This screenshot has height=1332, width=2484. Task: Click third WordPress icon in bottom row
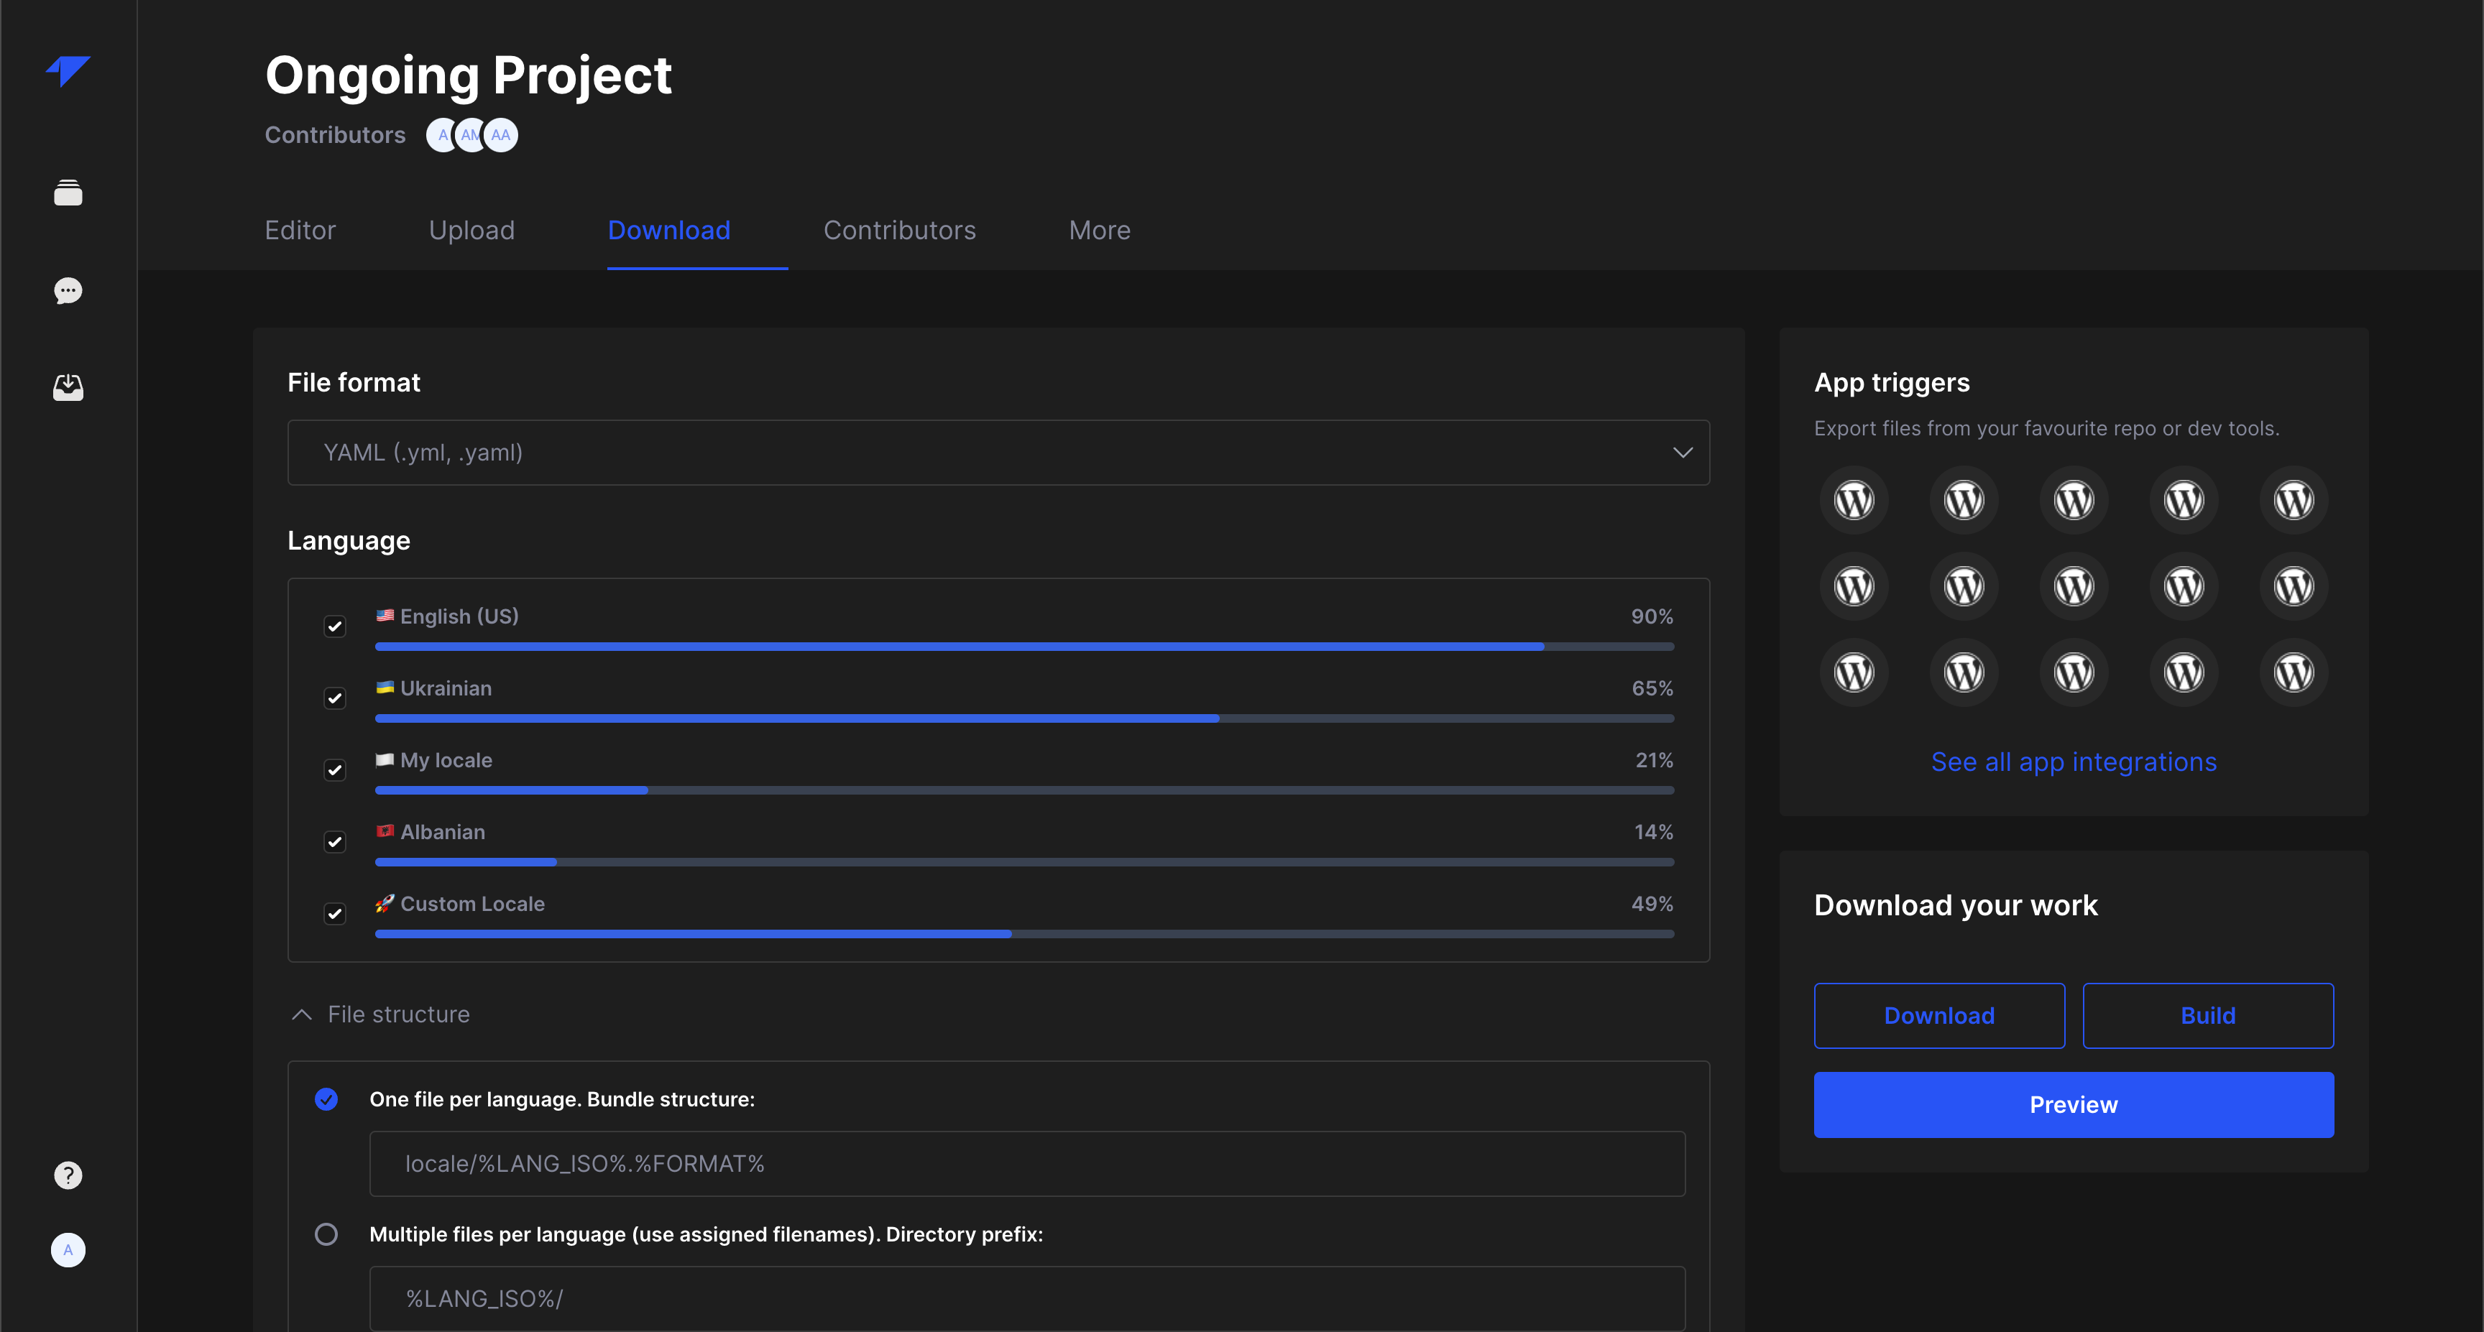[2073, 672]
